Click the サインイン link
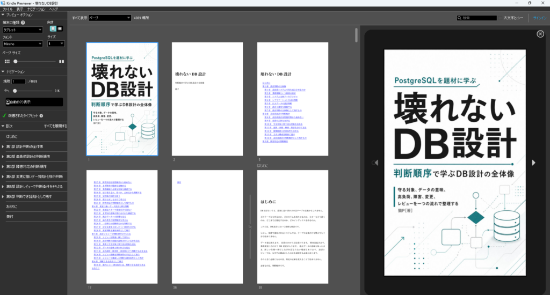Viewport: 550px width, 295px height. point(539,18)
